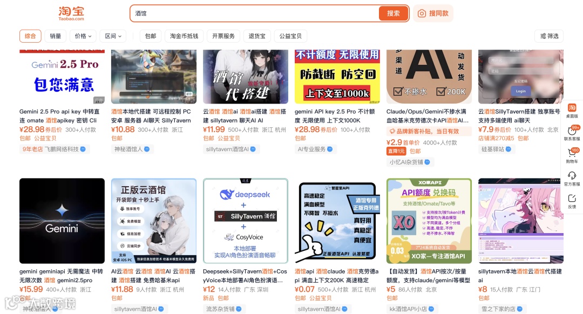Screen dimensions: 583x314
Task: Open the 酒馆代搭建 product image
Action: 246,77
